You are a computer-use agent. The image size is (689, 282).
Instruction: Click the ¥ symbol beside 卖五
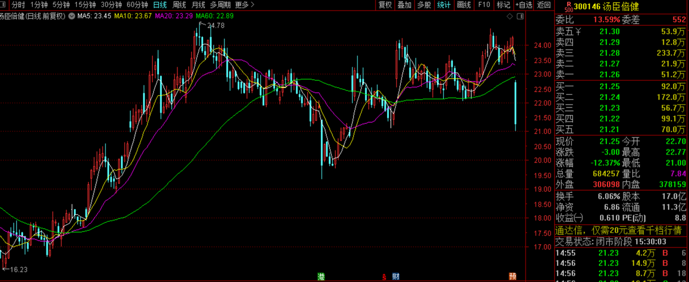point(579,32)
